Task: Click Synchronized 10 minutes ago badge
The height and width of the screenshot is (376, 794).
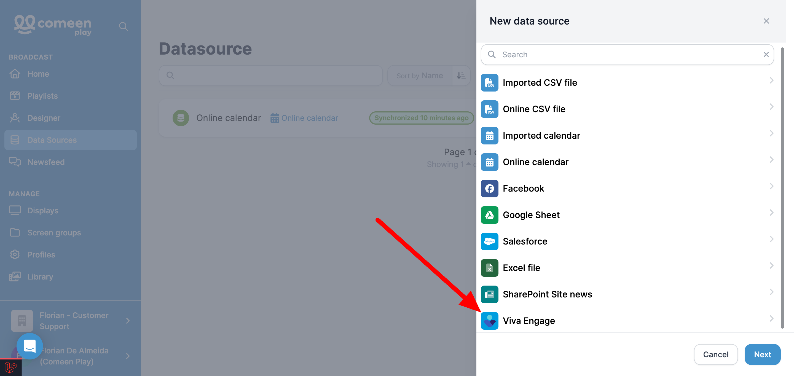Action: (421, 118)
